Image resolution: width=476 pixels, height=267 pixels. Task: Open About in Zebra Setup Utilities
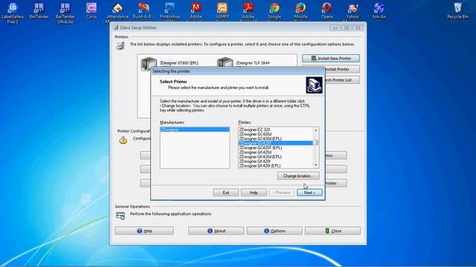(216, 231)
